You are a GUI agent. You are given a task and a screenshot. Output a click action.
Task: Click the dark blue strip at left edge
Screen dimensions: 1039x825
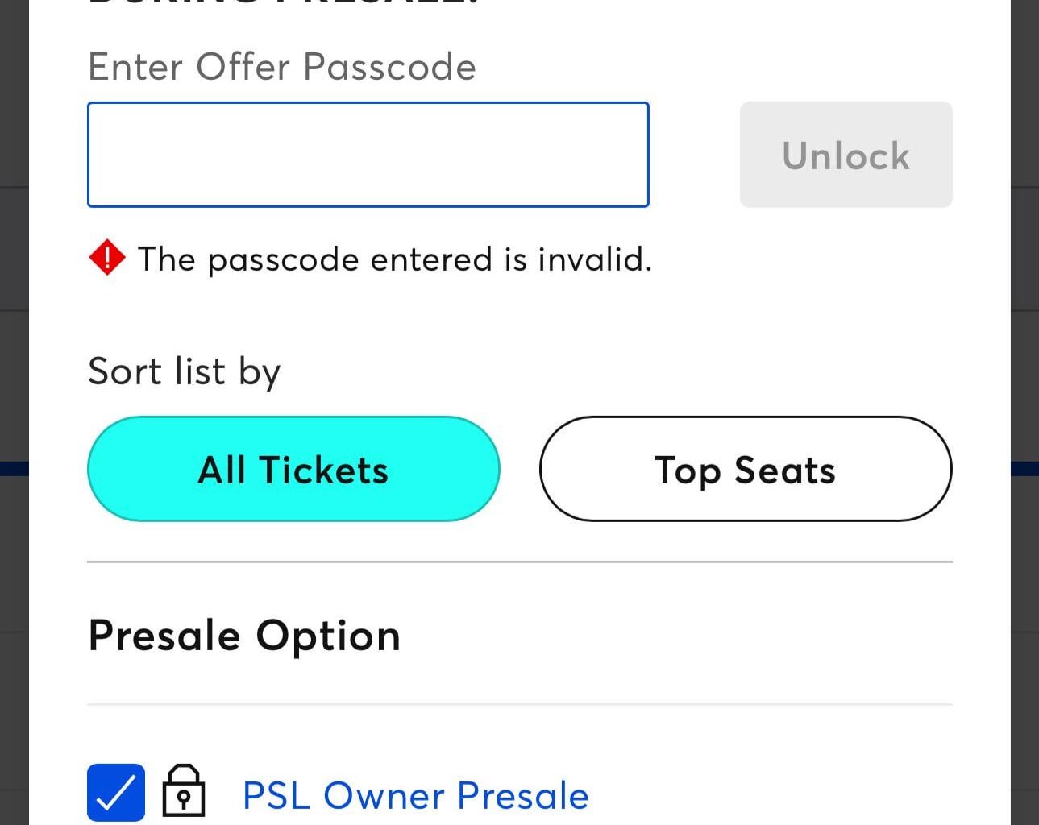[x=14, y=469]
